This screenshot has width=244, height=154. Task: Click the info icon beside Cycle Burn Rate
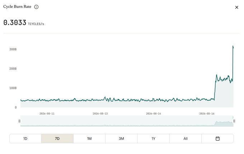click(36, 7)
